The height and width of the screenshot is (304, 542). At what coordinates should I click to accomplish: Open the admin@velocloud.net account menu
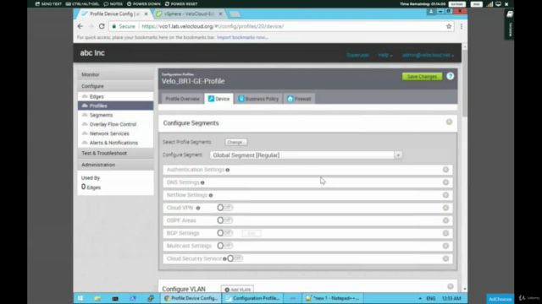(428, 55)
